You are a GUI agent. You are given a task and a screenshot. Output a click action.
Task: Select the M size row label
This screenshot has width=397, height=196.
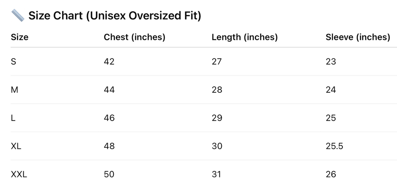15,90
